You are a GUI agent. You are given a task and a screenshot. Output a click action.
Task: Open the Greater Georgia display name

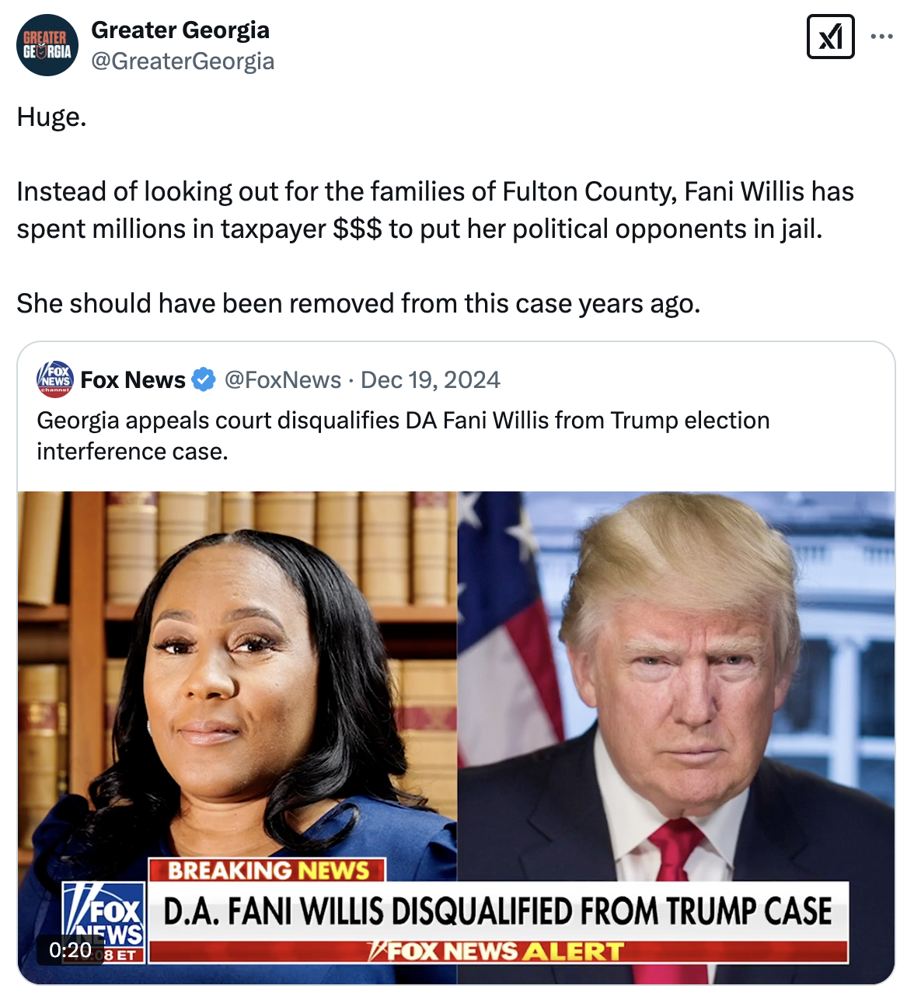click(180, 30)
